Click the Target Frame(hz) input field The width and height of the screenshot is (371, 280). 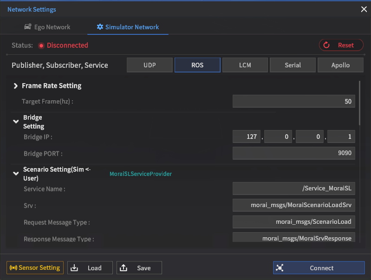pos(293,101)
